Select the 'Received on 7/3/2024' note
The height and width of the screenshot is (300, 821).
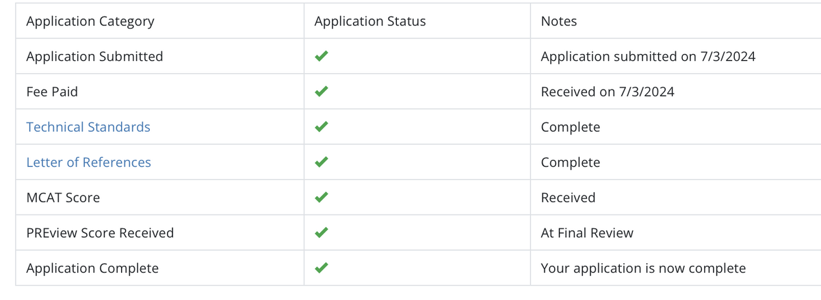(608, 92)
